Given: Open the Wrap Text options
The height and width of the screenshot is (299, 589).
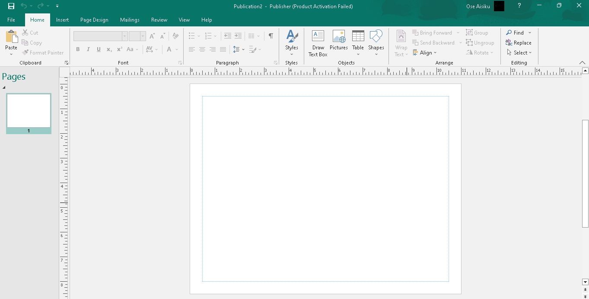Looking at the screenshot, I should click(401, 43).
